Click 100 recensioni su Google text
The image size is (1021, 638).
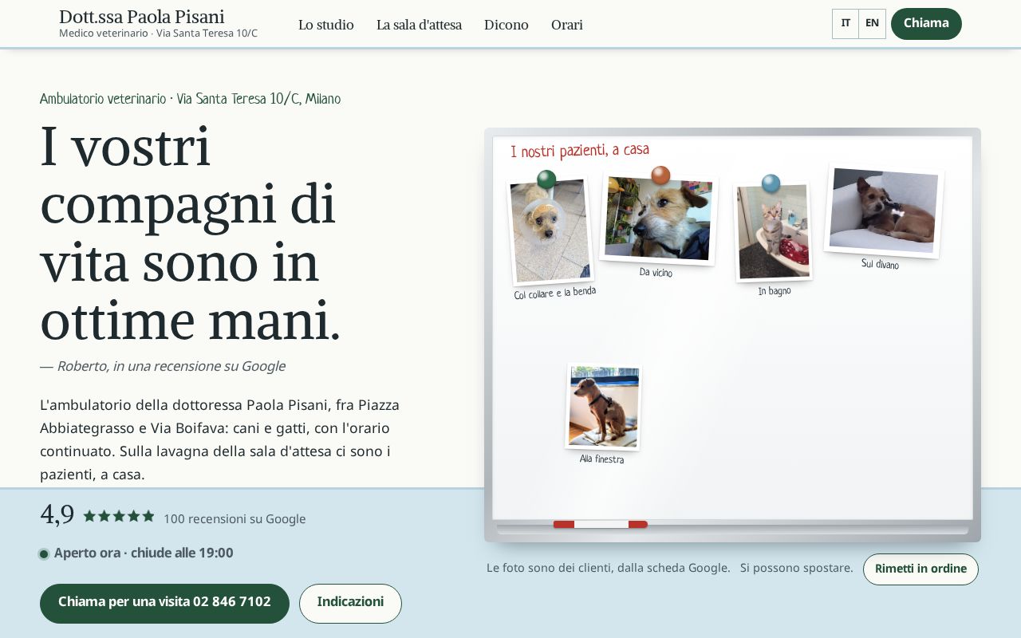(235, 519)
